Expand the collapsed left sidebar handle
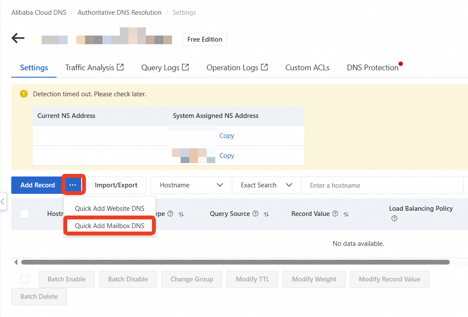This screenshot has height=317, width=468. 3,202
